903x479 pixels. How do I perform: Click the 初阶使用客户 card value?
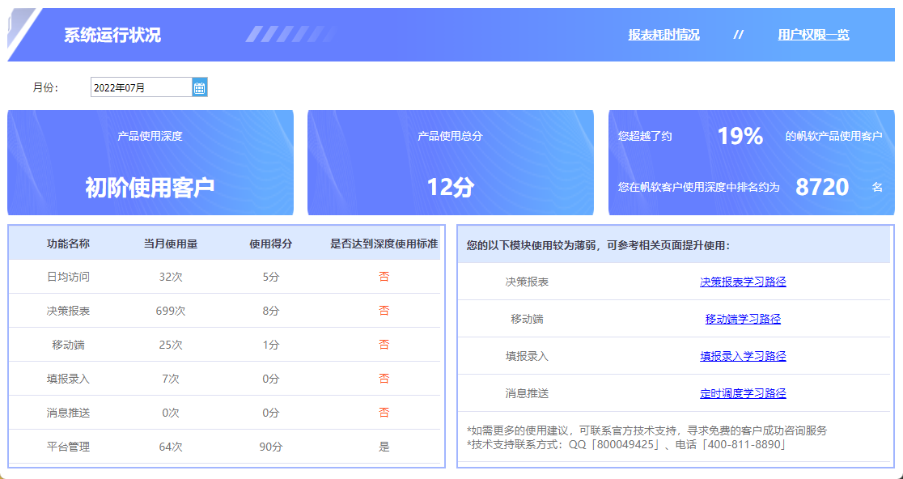150,187
